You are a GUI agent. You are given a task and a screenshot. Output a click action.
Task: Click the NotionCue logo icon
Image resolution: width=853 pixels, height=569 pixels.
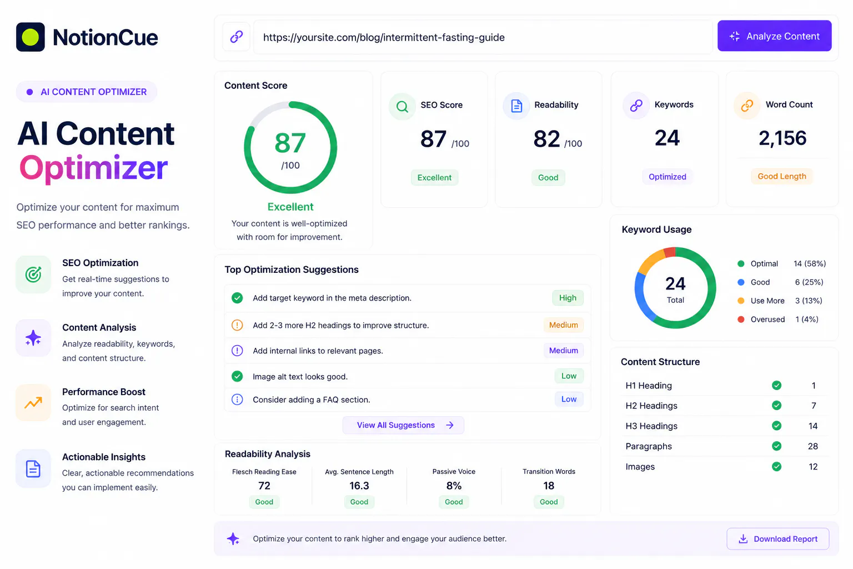click(31, 37)
